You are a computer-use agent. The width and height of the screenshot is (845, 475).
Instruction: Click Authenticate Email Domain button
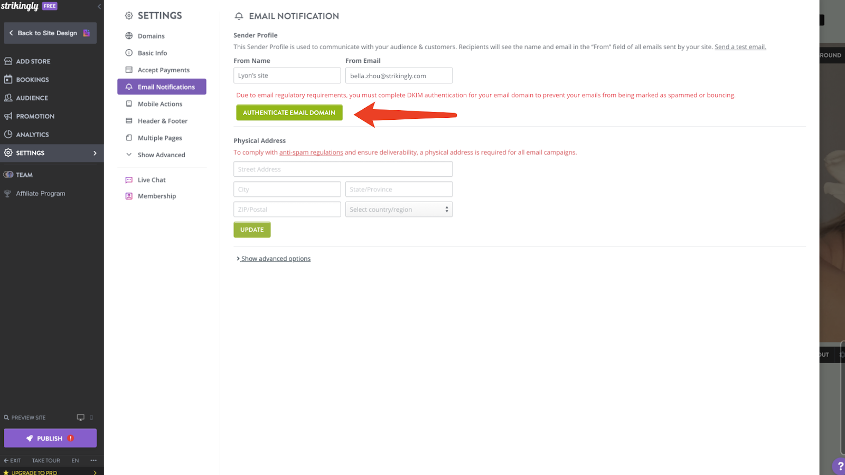289,112
